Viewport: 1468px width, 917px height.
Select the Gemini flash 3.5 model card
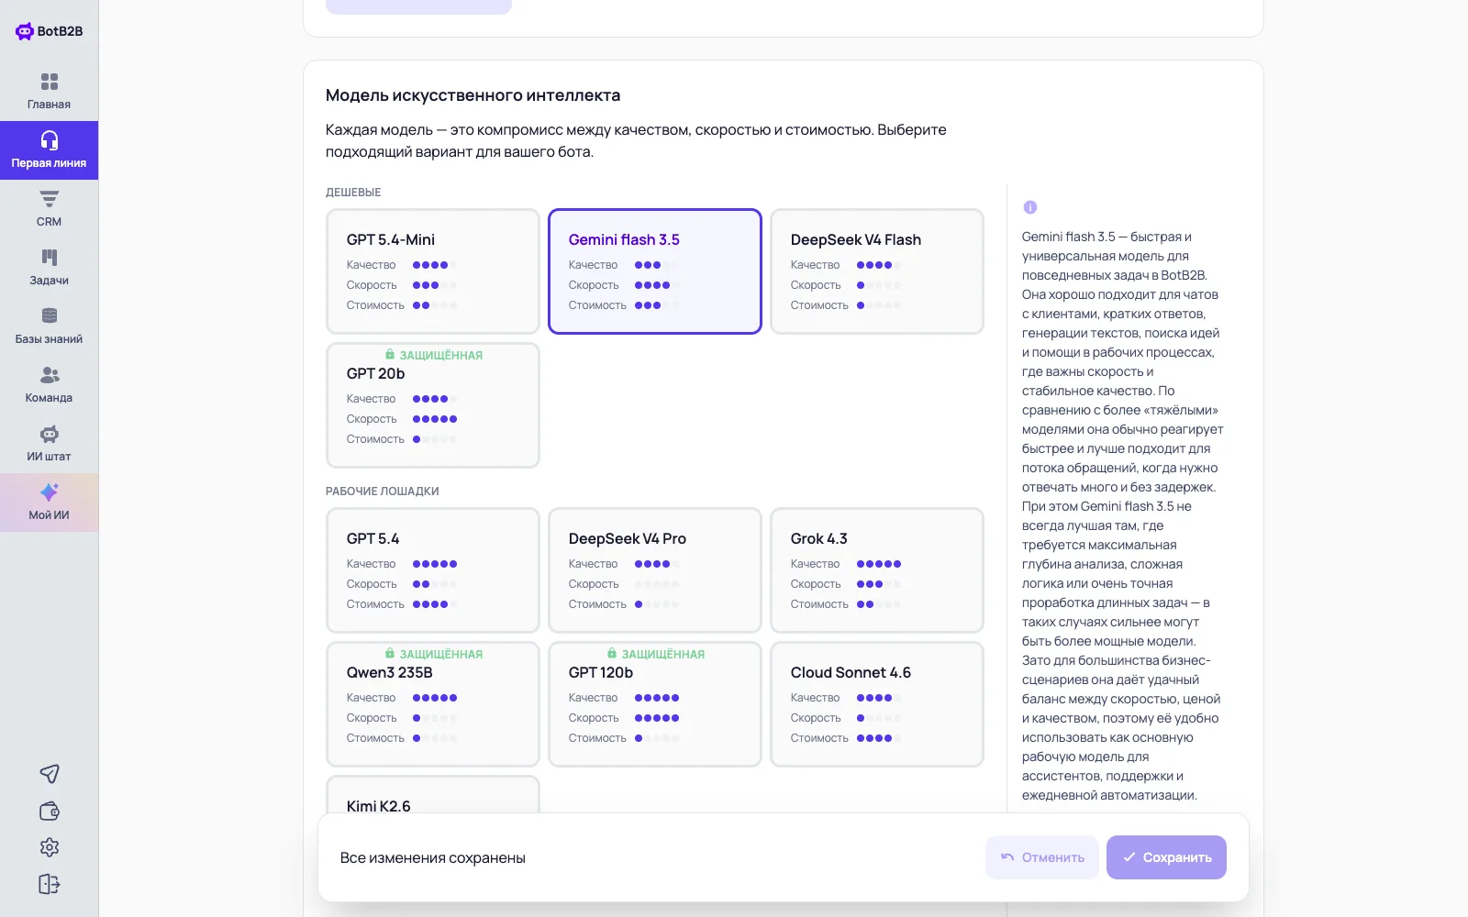pos(655,271)
